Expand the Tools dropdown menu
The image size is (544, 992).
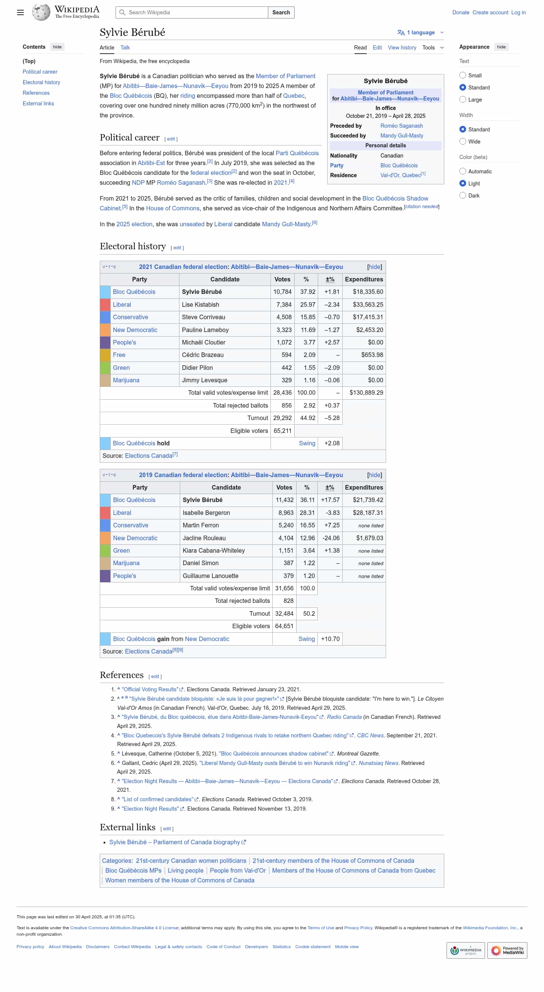point(433,48)
